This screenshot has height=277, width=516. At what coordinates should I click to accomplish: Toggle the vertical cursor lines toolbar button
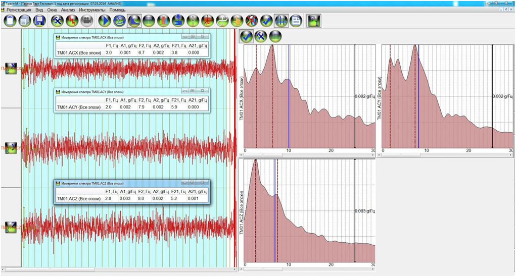click(282, 21)
